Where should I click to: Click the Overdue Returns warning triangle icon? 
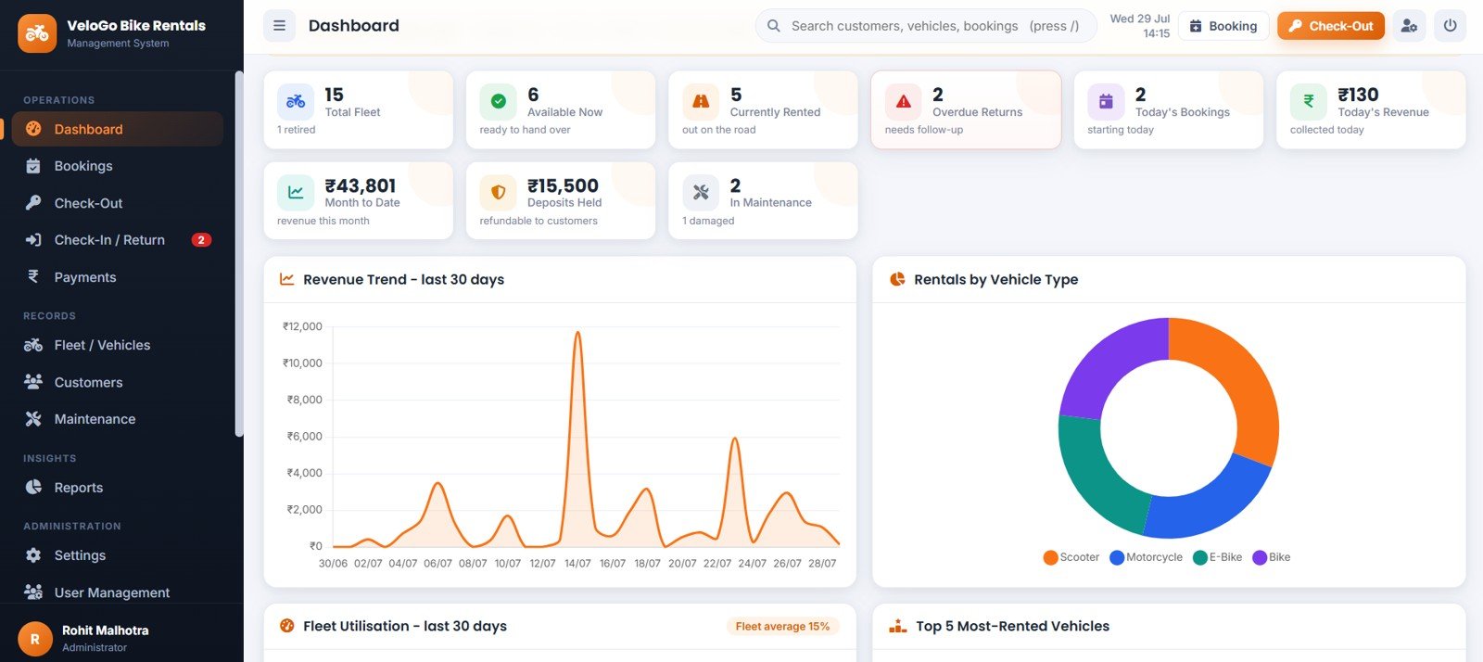[903, 101]
